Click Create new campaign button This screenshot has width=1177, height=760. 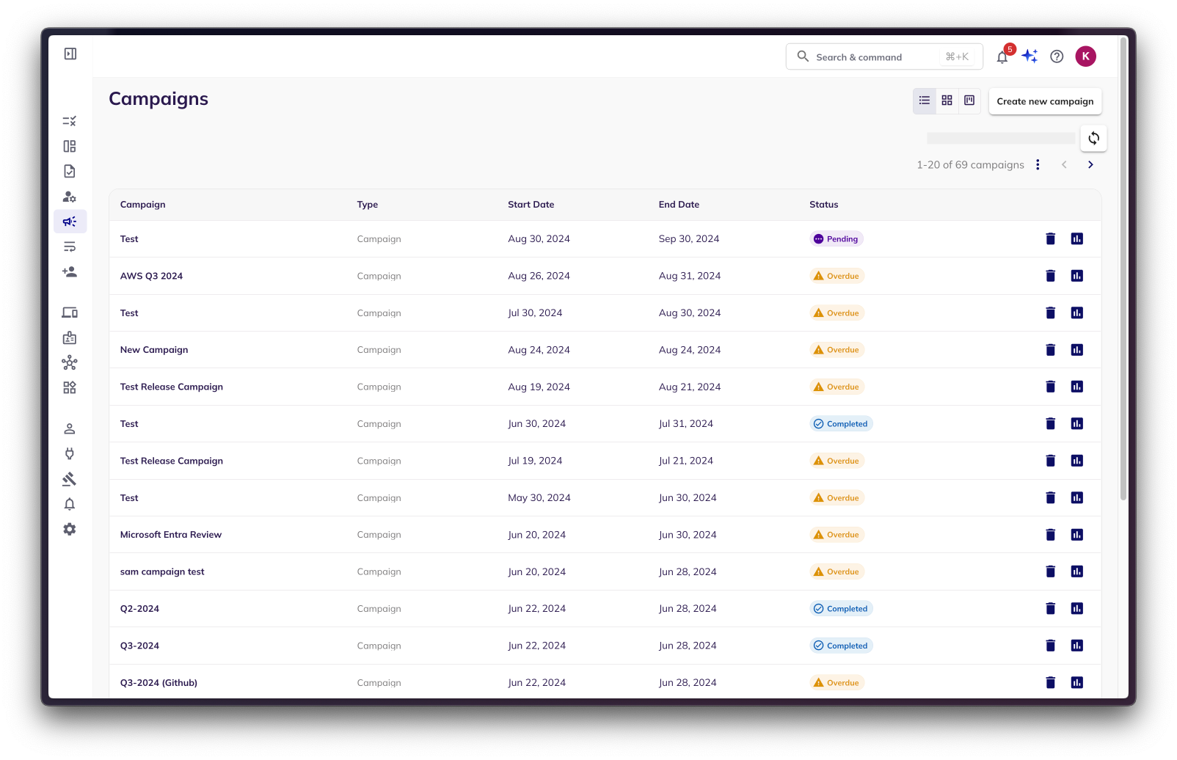(x=1045, y=101)
